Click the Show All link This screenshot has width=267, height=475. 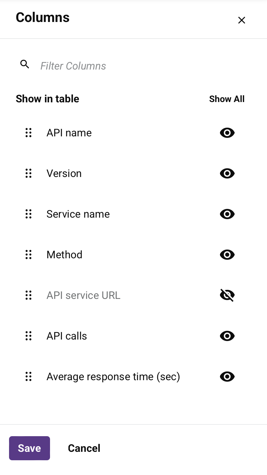[227, 99]
